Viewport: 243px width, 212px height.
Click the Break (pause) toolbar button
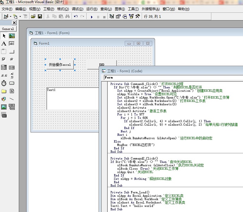[98, 17]
